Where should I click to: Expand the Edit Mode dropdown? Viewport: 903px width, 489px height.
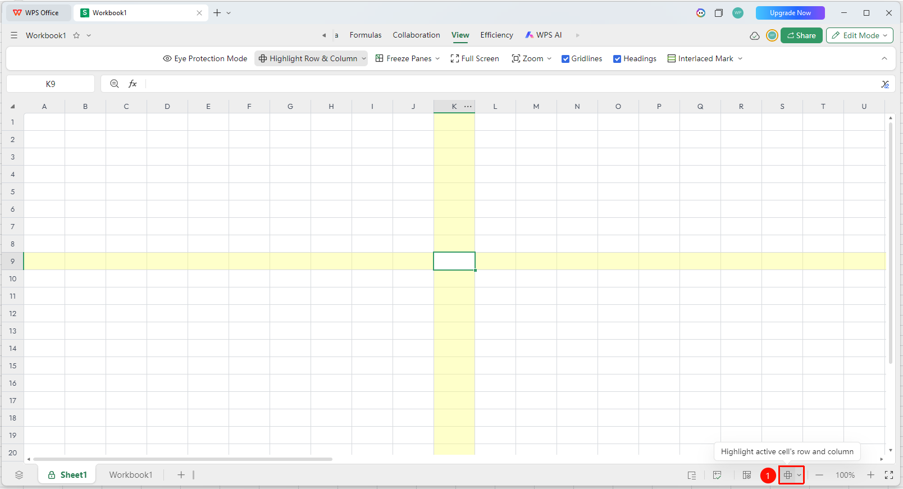click(x=885, y=35)
